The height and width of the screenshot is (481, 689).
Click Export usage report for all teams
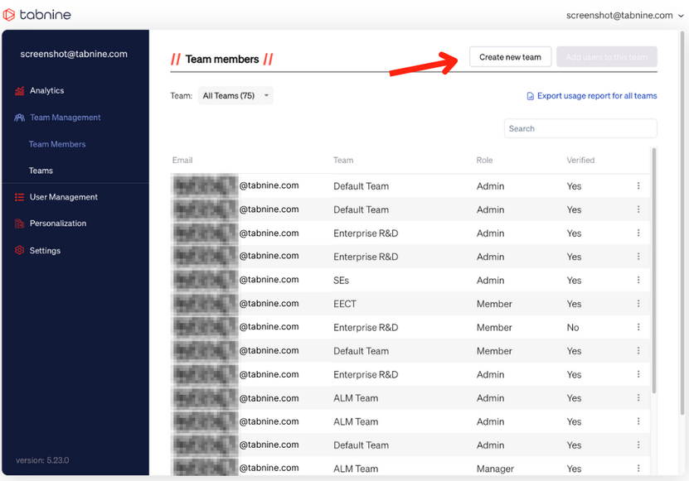pos(596,96)
